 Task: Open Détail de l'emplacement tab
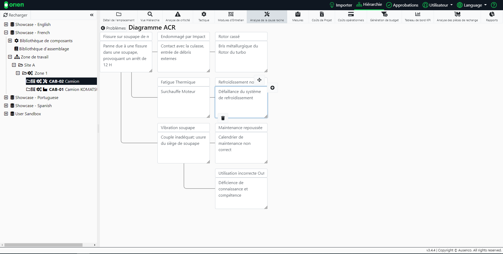[x=119, y=17]
